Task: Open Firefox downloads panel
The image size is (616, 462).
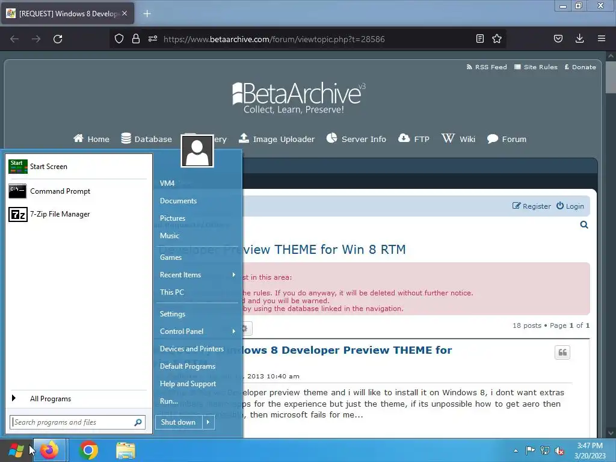Action: tap(579, 38)
